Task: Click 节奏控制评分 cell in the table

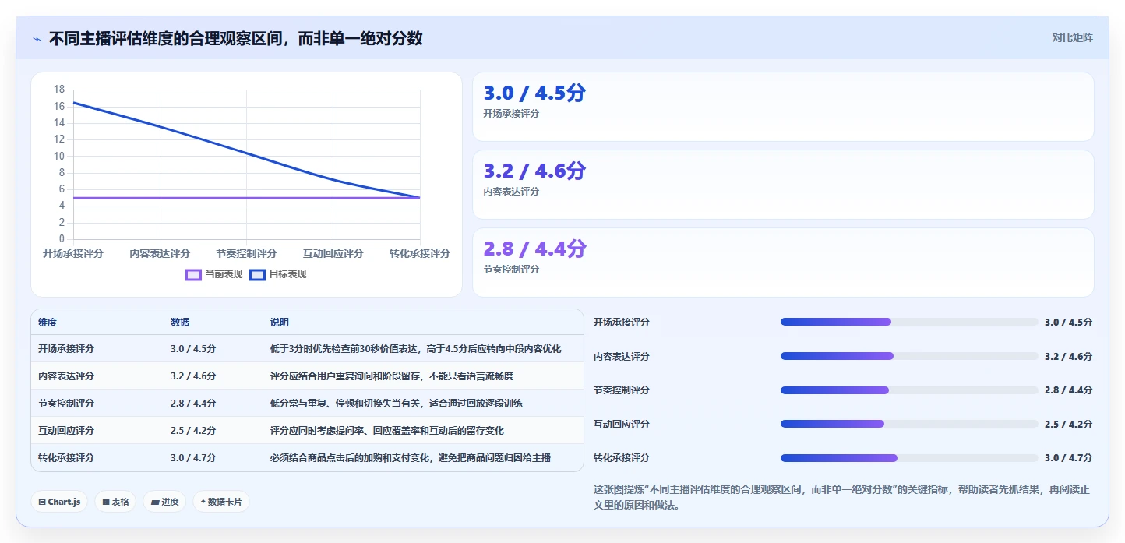Action: (66, 404)
